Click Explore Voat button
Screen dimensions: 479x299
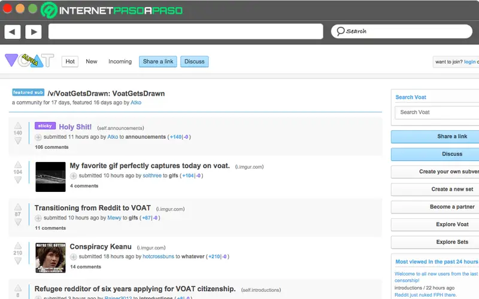tap(435, 225)
